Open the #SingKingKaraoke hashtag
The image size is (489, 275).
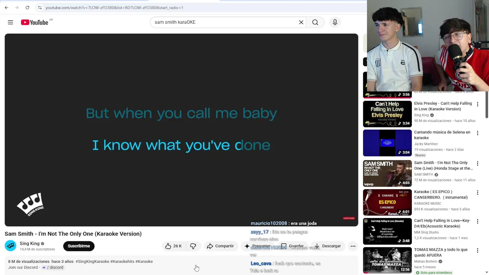[x=92, y=262]
